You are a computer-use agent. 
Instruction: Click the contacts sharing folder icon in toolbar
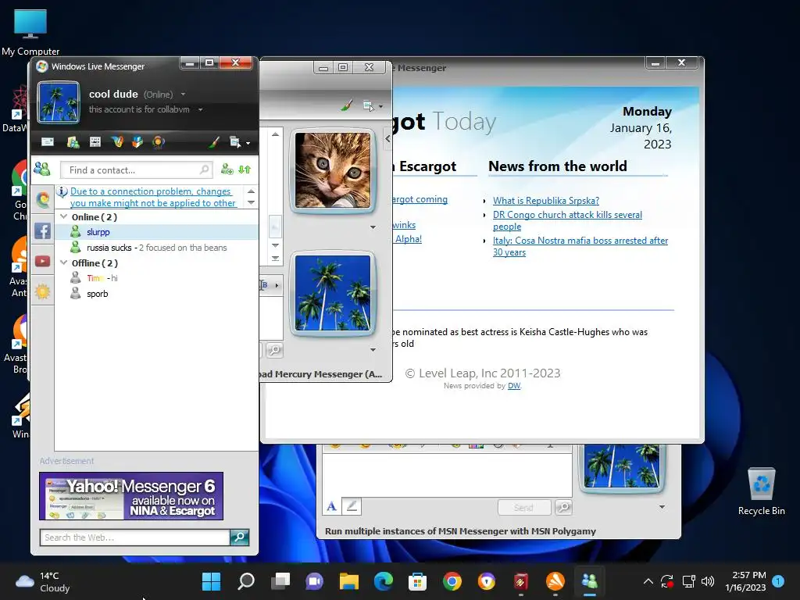73,142
